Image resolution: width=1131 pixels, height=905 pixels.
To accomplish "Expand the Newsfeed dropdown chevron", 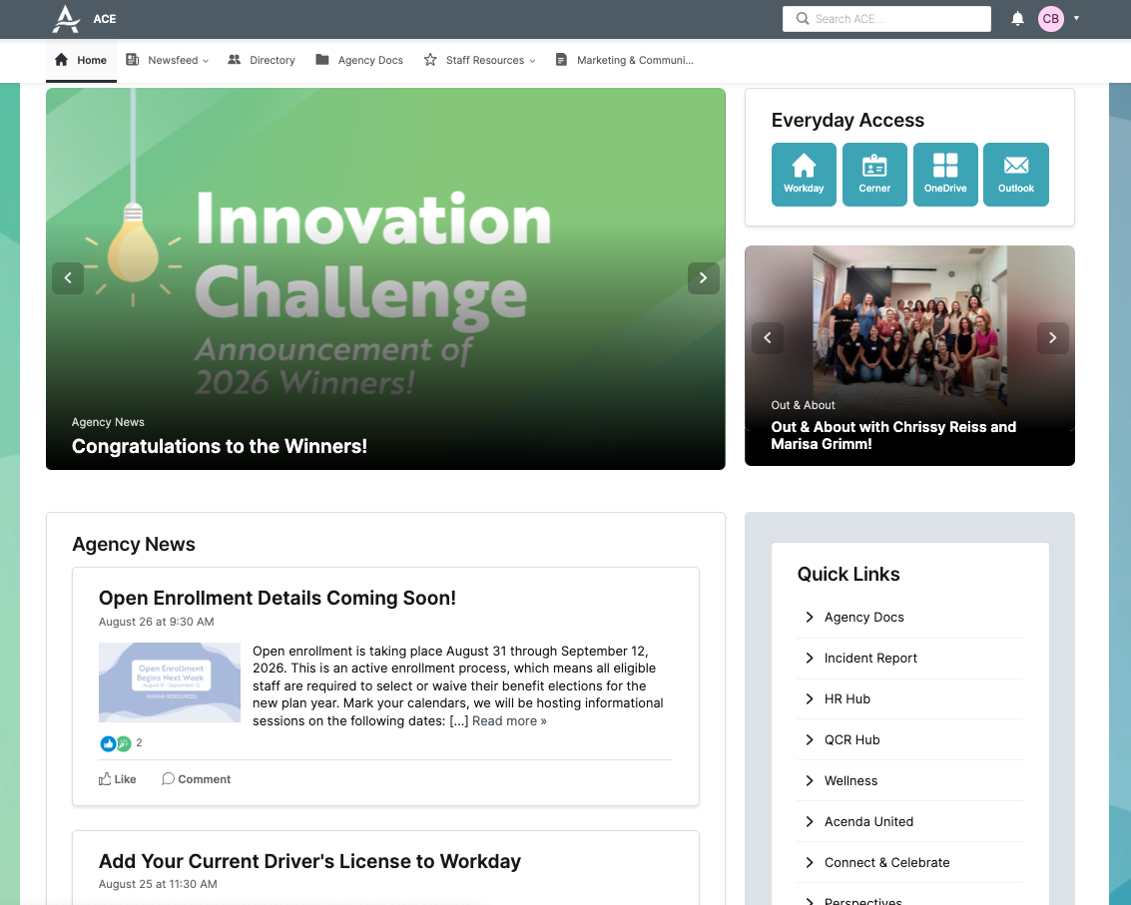I will [206, 61].
